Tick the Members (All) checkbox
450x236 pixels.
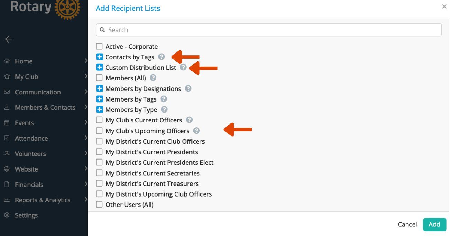point(99,78)
